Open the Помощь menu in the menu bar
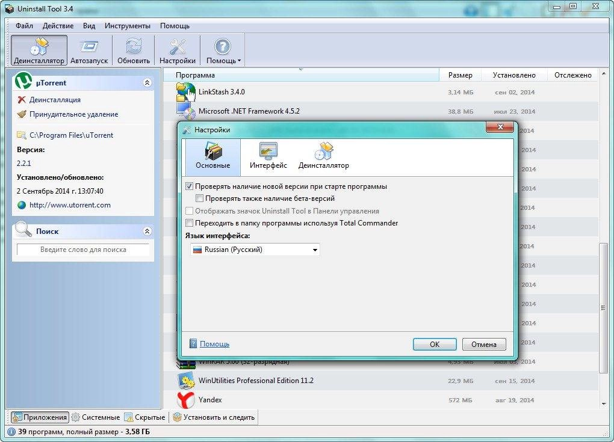The image size is (614, 442). (x=175, y=26)
